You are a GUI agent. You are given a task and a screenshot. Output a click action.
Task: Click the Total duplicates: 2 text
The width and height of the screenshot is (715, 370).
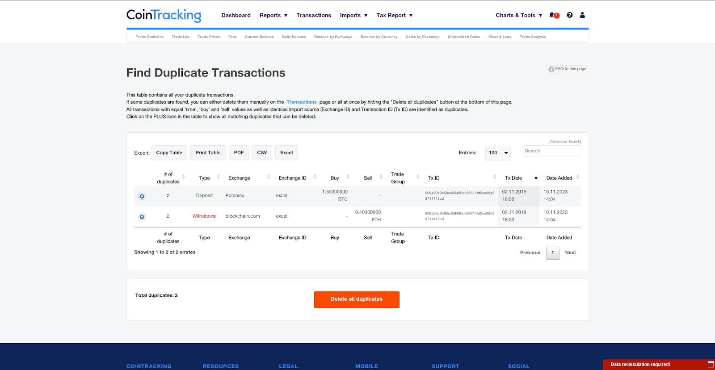(x=156, y=295)
